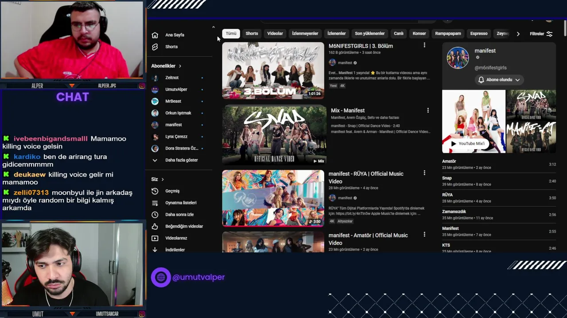Open options menu for M6NIFESTGIRLS 3. Bölüm video

pyautogui.click(x=424, y=45)
